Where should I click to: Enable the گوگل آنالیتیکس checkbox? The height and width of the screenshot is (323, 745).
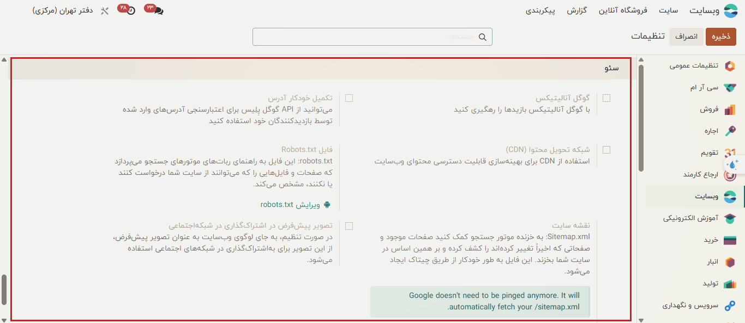(x=606, y=98)
